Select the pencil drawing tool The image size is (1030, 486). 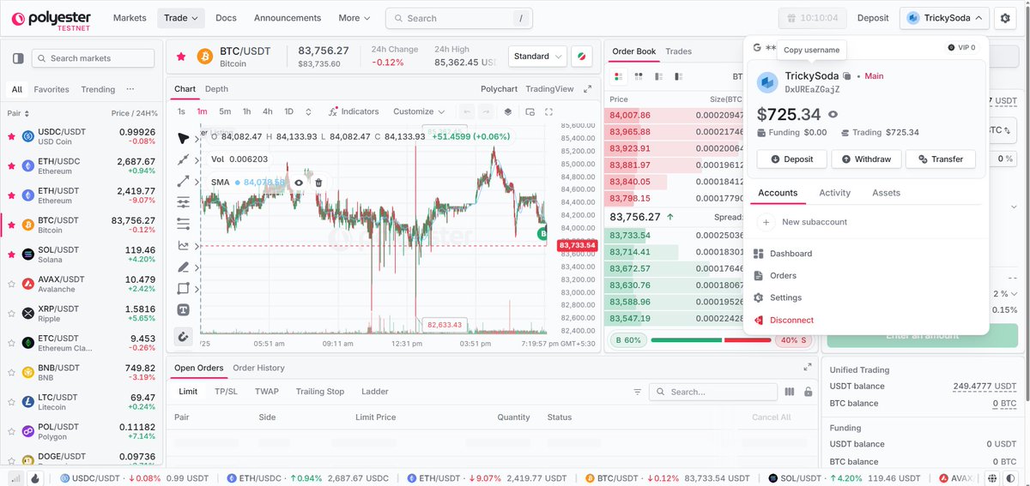pos(184,267)
